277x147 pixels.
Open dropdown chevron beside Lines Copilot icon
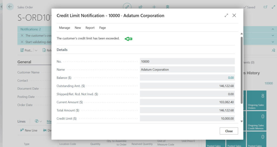tap(41, 121)
